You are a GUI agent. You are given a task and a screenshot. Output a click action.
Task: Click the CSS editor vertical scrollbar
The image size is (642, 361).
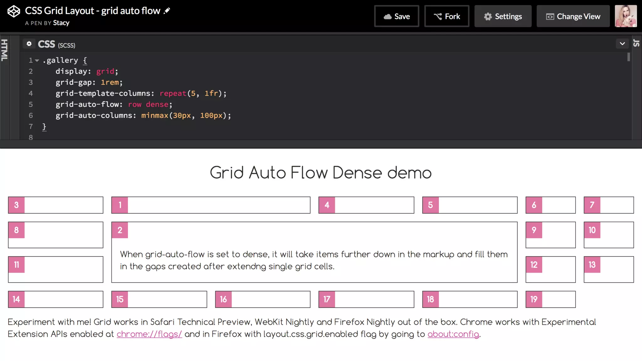tap(629, 57)
